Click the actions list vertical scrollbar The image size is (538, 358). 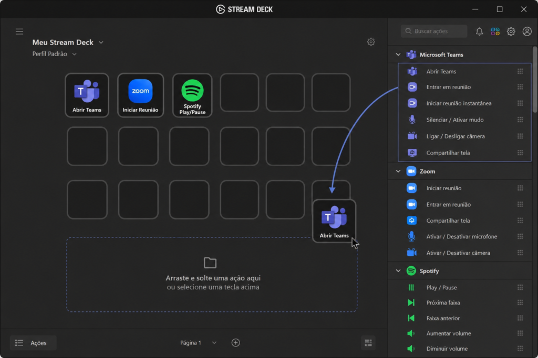[535, 79]
